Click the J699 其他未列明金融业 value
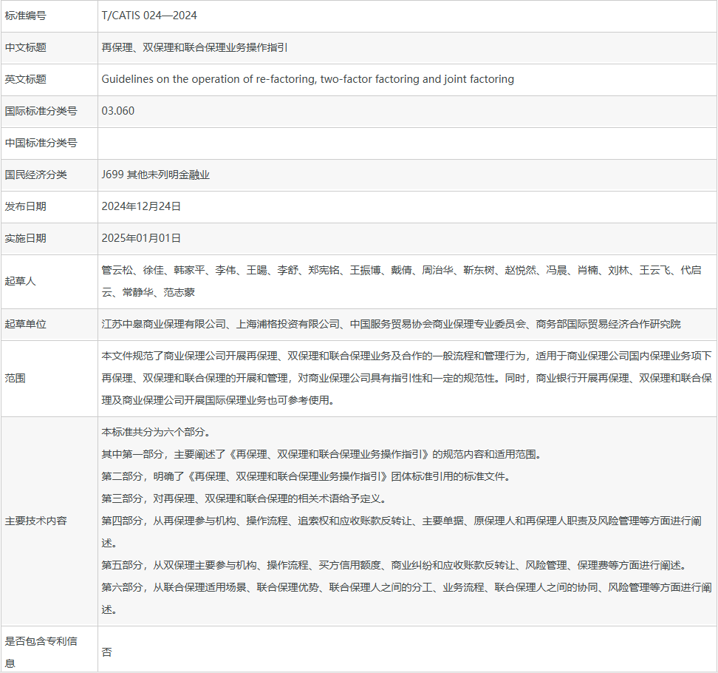The height and width of the screenshot is (673, 718). 156,175
